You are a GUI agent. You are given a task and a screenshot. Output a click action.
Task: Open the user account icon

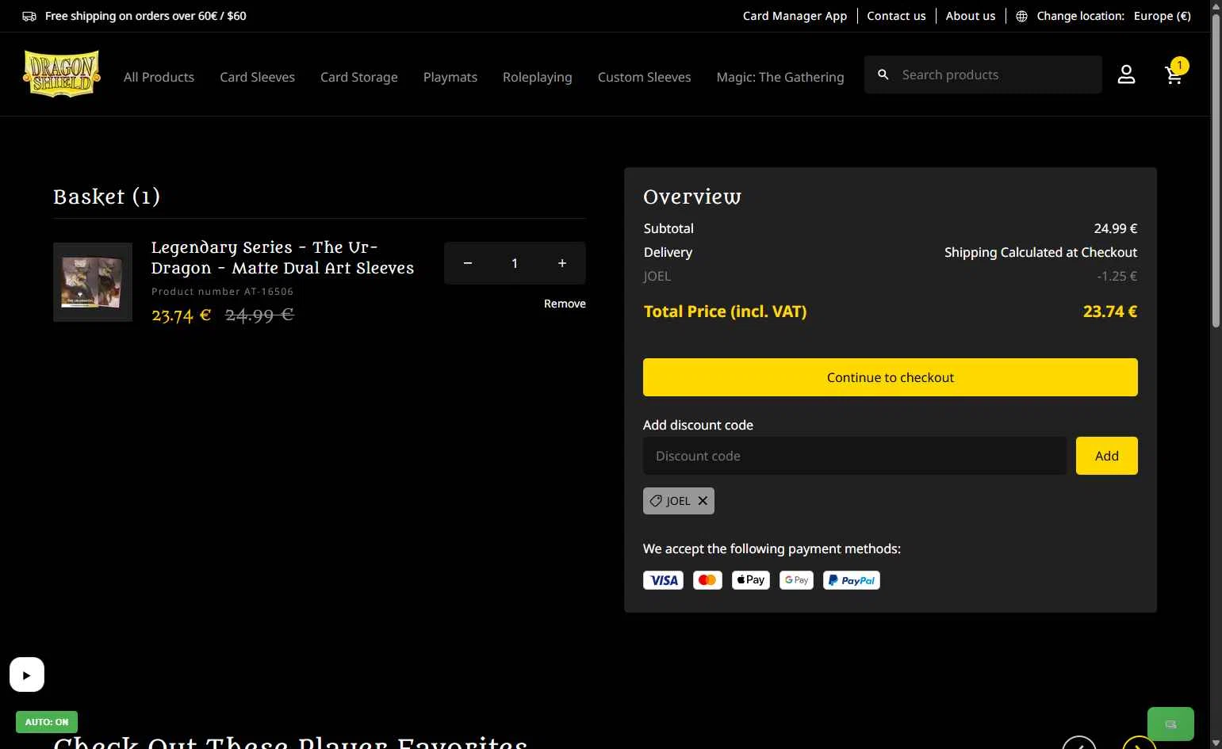(1126, 75)
